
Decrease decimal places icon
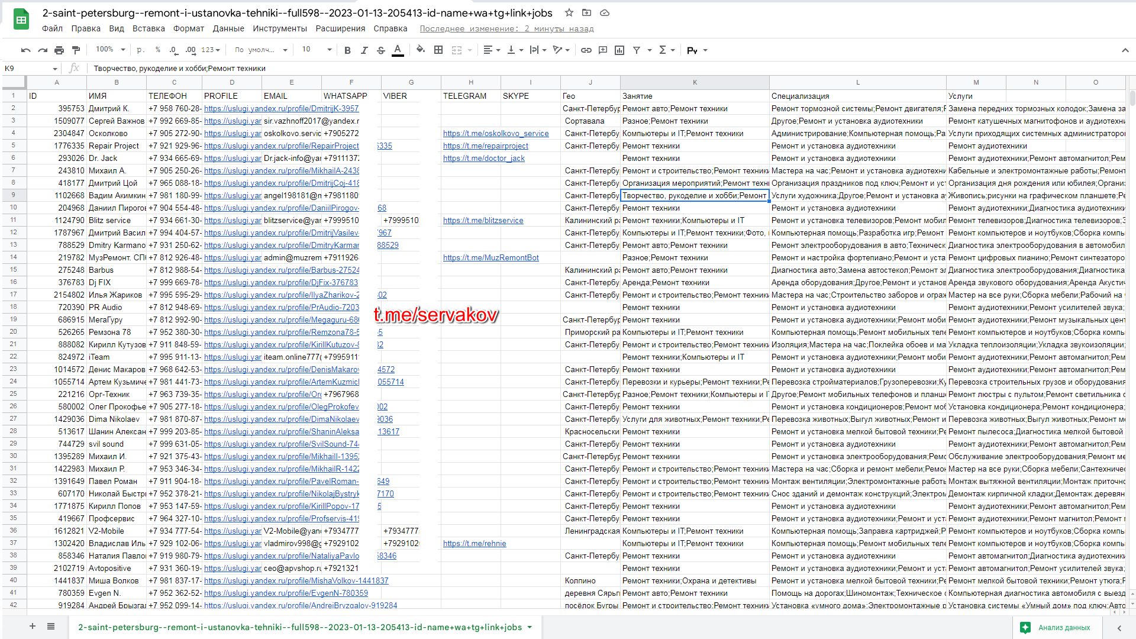[173, 50]
